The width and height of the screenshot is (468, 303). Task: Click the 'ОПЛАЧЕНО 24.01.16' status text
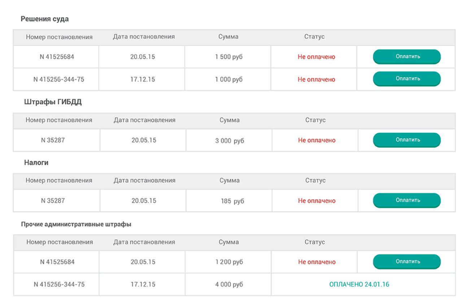tap(359, 284)
